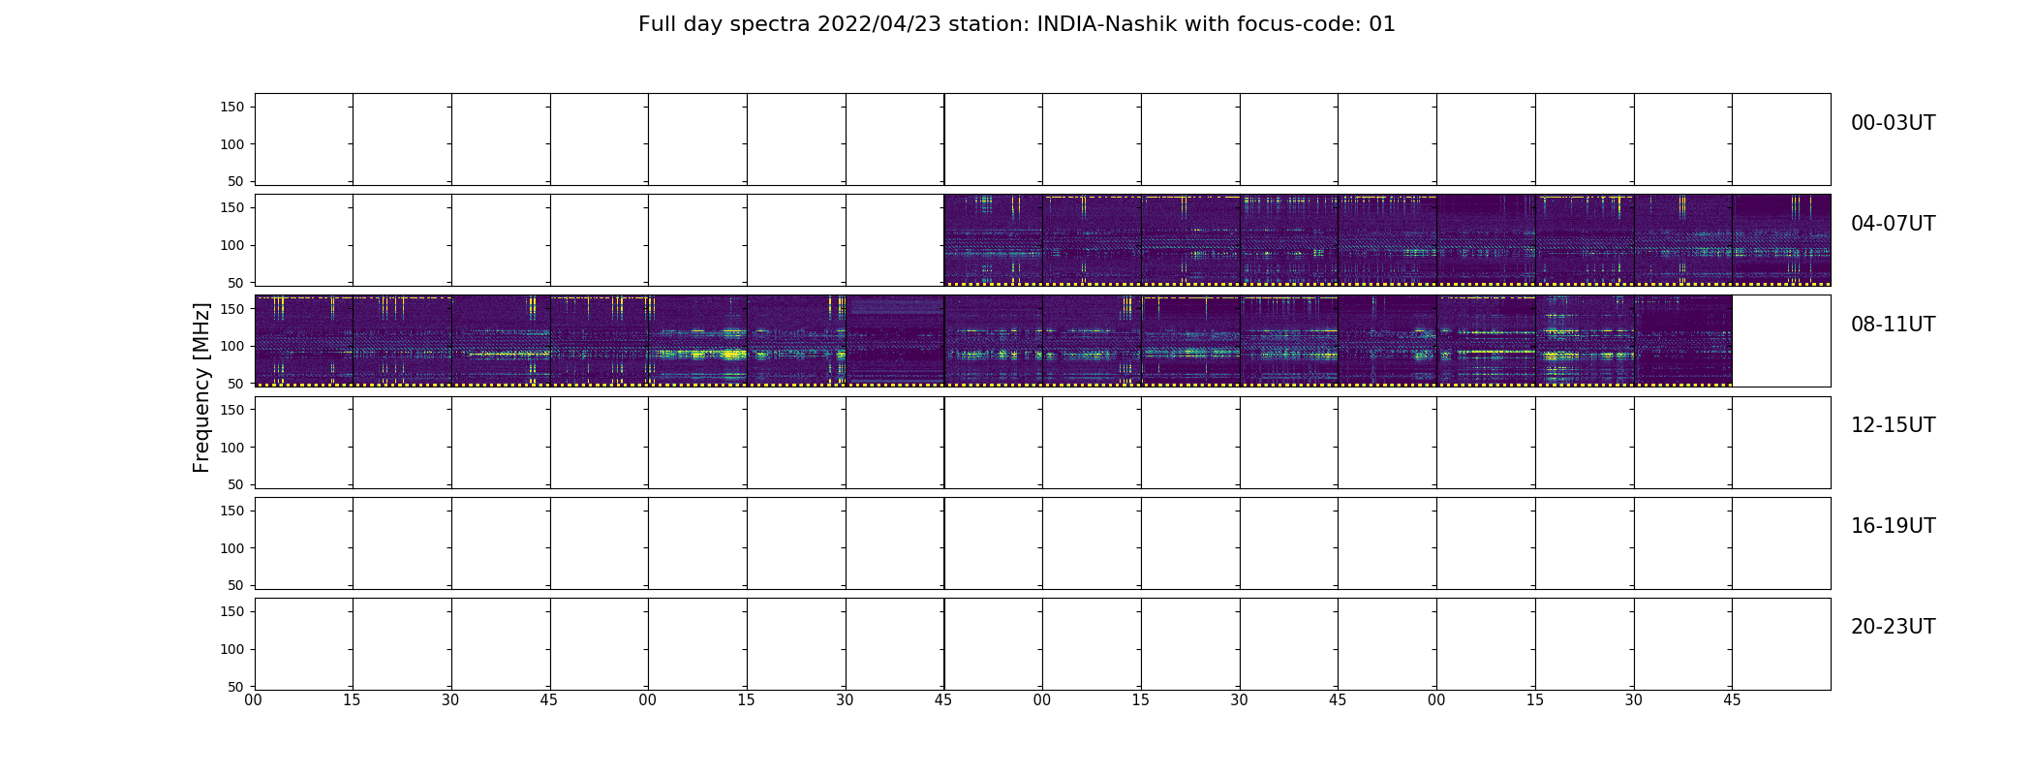Click the '04-07UT' row label

coord(1893,224)
